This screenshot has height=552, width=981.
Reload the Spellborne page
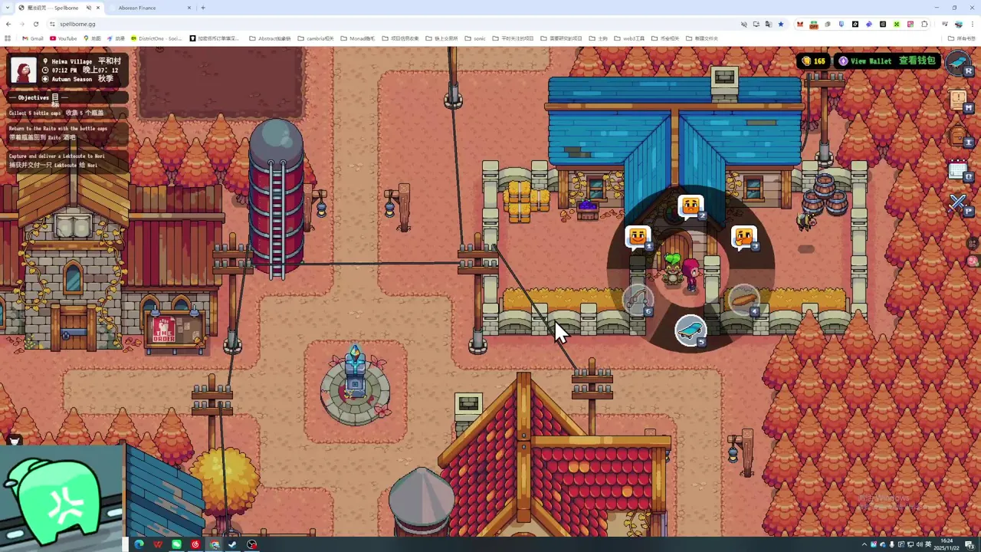coord(35,24)
